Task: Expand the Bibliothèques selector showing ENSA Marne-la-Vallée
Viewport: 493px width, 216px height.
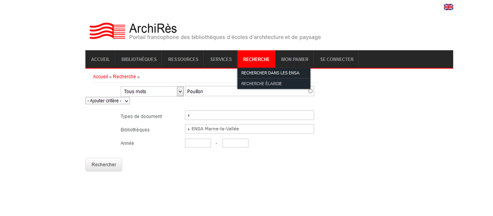Action: pos(249,129)
